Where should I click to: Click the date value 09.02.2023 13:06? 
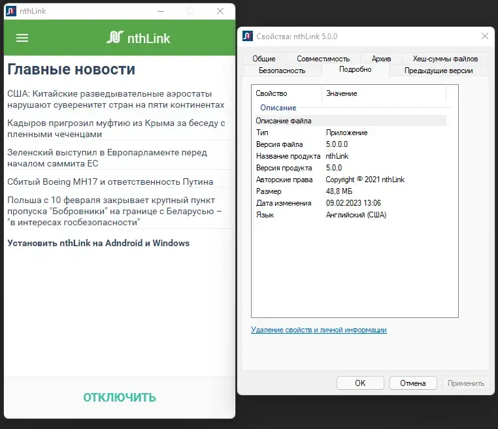pyautogui.click(x=353, y=203)
